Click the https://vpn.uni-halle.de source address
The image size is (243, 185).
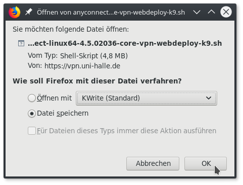(82, 66)
